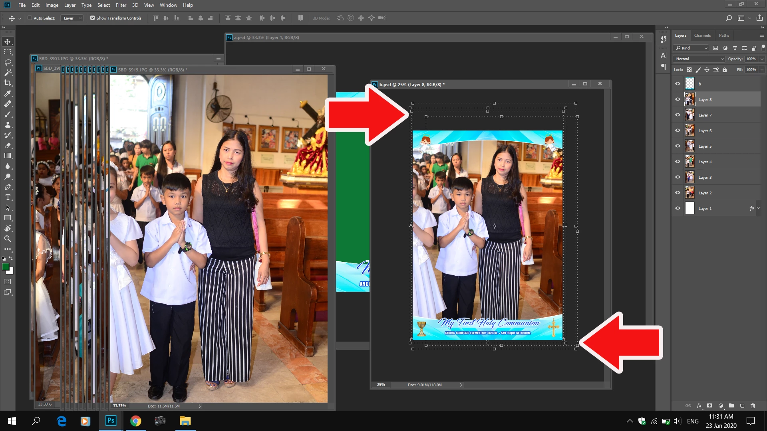The height and width of the screenshot is (431, 767).
Task: Hide Layer 7 using eye icon
Action: click(678, 115)
